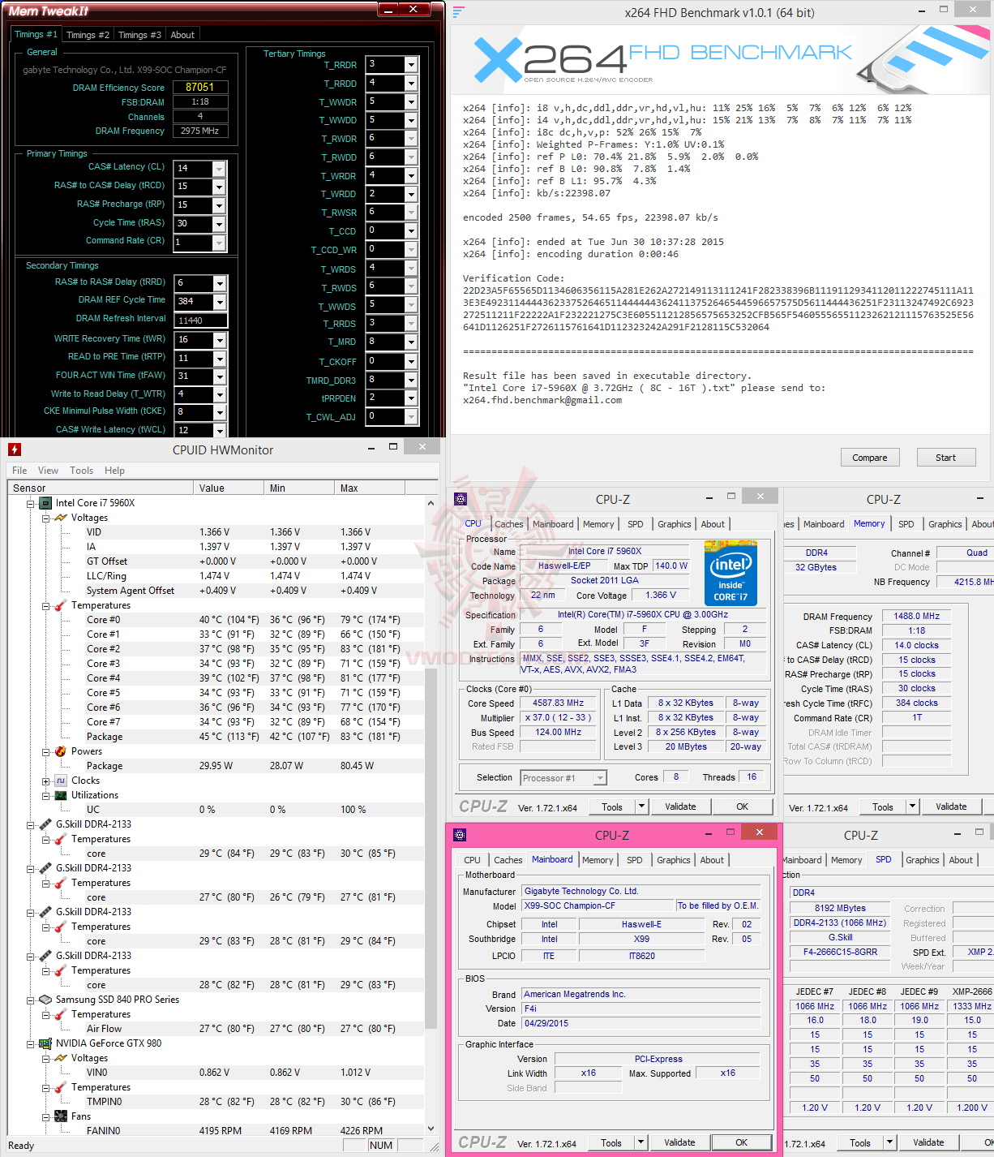
Task: Click Tools button in CPU-Z Memory window
Action: click(882, 807)
